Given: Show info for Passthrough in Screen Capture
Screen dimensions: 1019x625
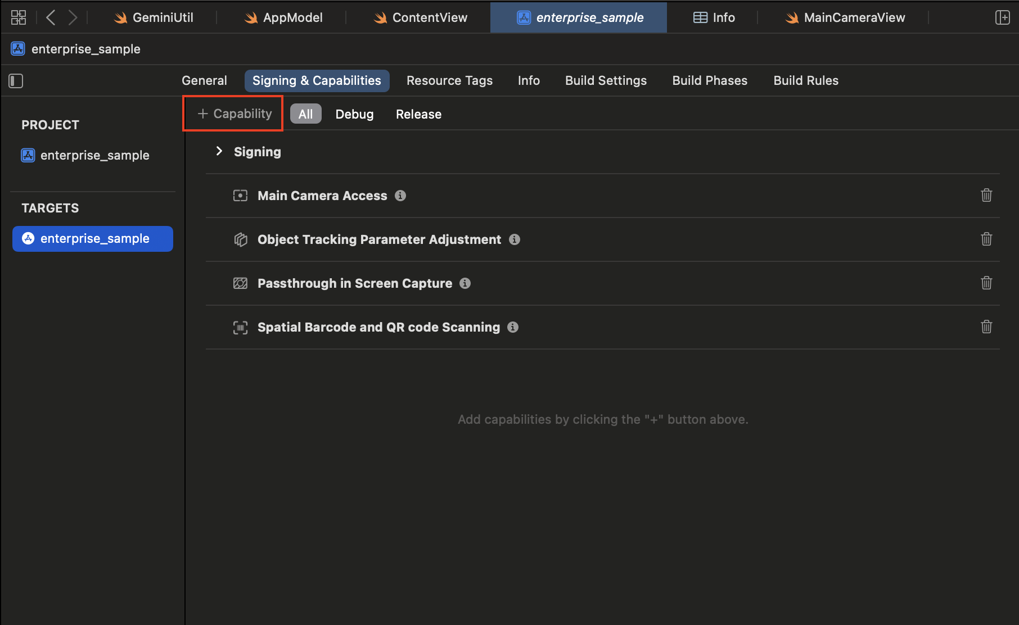Looking at the screenshot, I should (465, 283).
